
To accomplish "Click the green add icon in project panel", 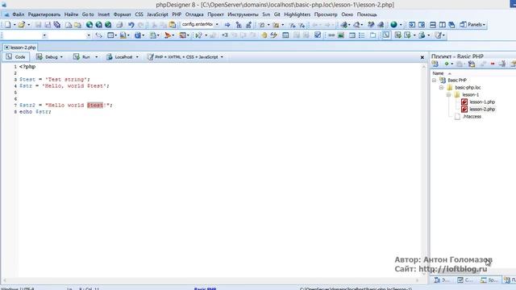I will click(x=447, y=64).
